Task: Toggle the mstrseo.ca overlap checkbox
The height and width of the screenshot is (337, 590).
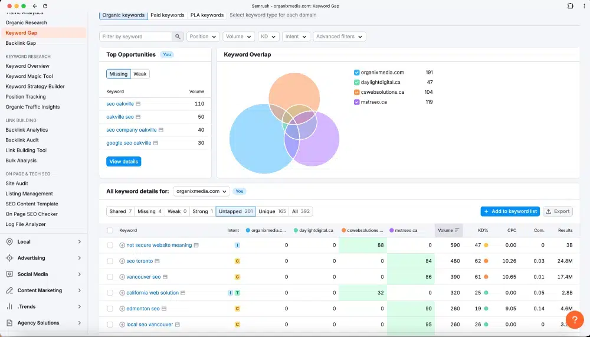Action: 357,102
